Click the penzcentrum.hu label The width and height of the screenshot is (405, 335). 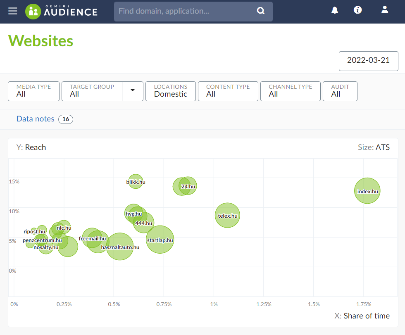pos(42,240)
